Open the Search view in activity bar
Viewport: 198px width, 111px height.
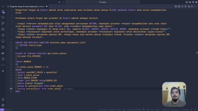click(x=3, y=17)
